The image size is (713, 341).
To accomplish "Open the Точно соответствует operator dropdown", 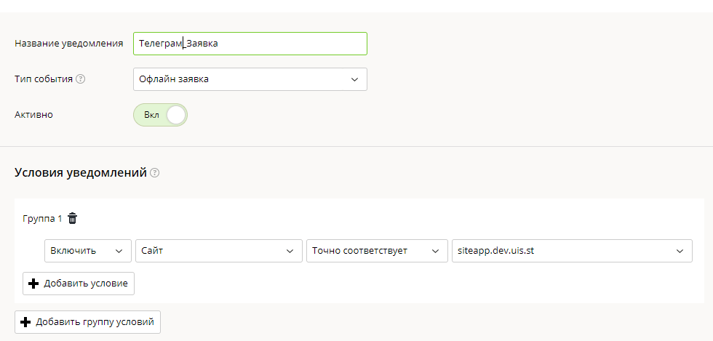I will [377, 251].
